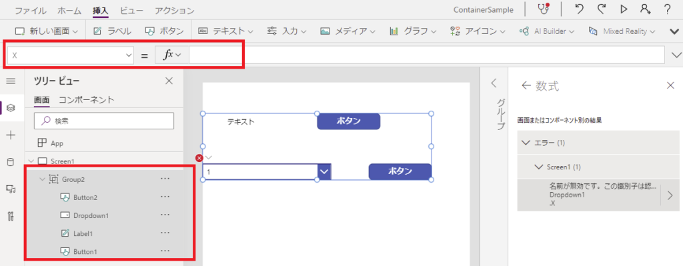The width and height of the screenshot is (683, 266).
Task: Open 新しい画面 dropdown
Action: coord(47,31)
